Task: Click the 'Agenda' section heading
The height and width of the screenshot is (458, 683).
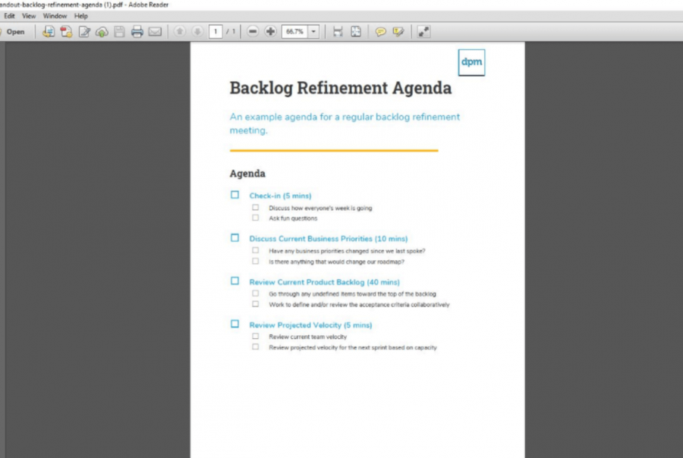Action: tap(247, 174)
